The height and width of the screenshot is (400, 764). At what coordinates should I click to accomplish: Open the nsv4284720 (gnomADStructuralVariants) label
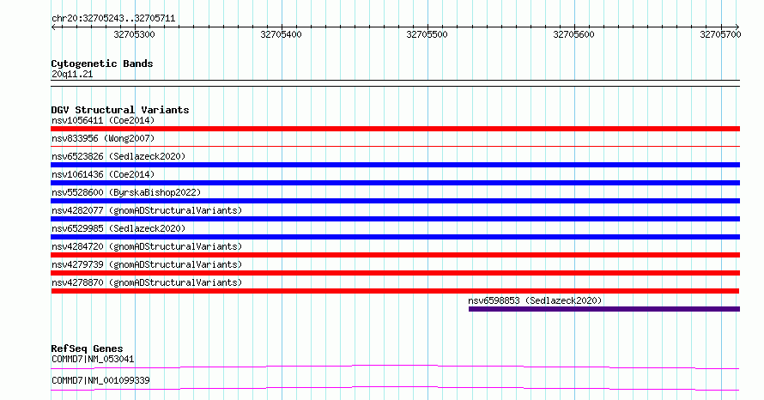pyautogui.click(x=147, y=246)
